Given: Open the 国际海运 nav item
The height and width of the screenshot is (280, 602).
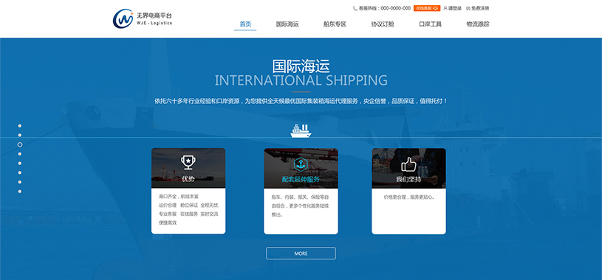Looking at the screenshot, I should 287,24.
